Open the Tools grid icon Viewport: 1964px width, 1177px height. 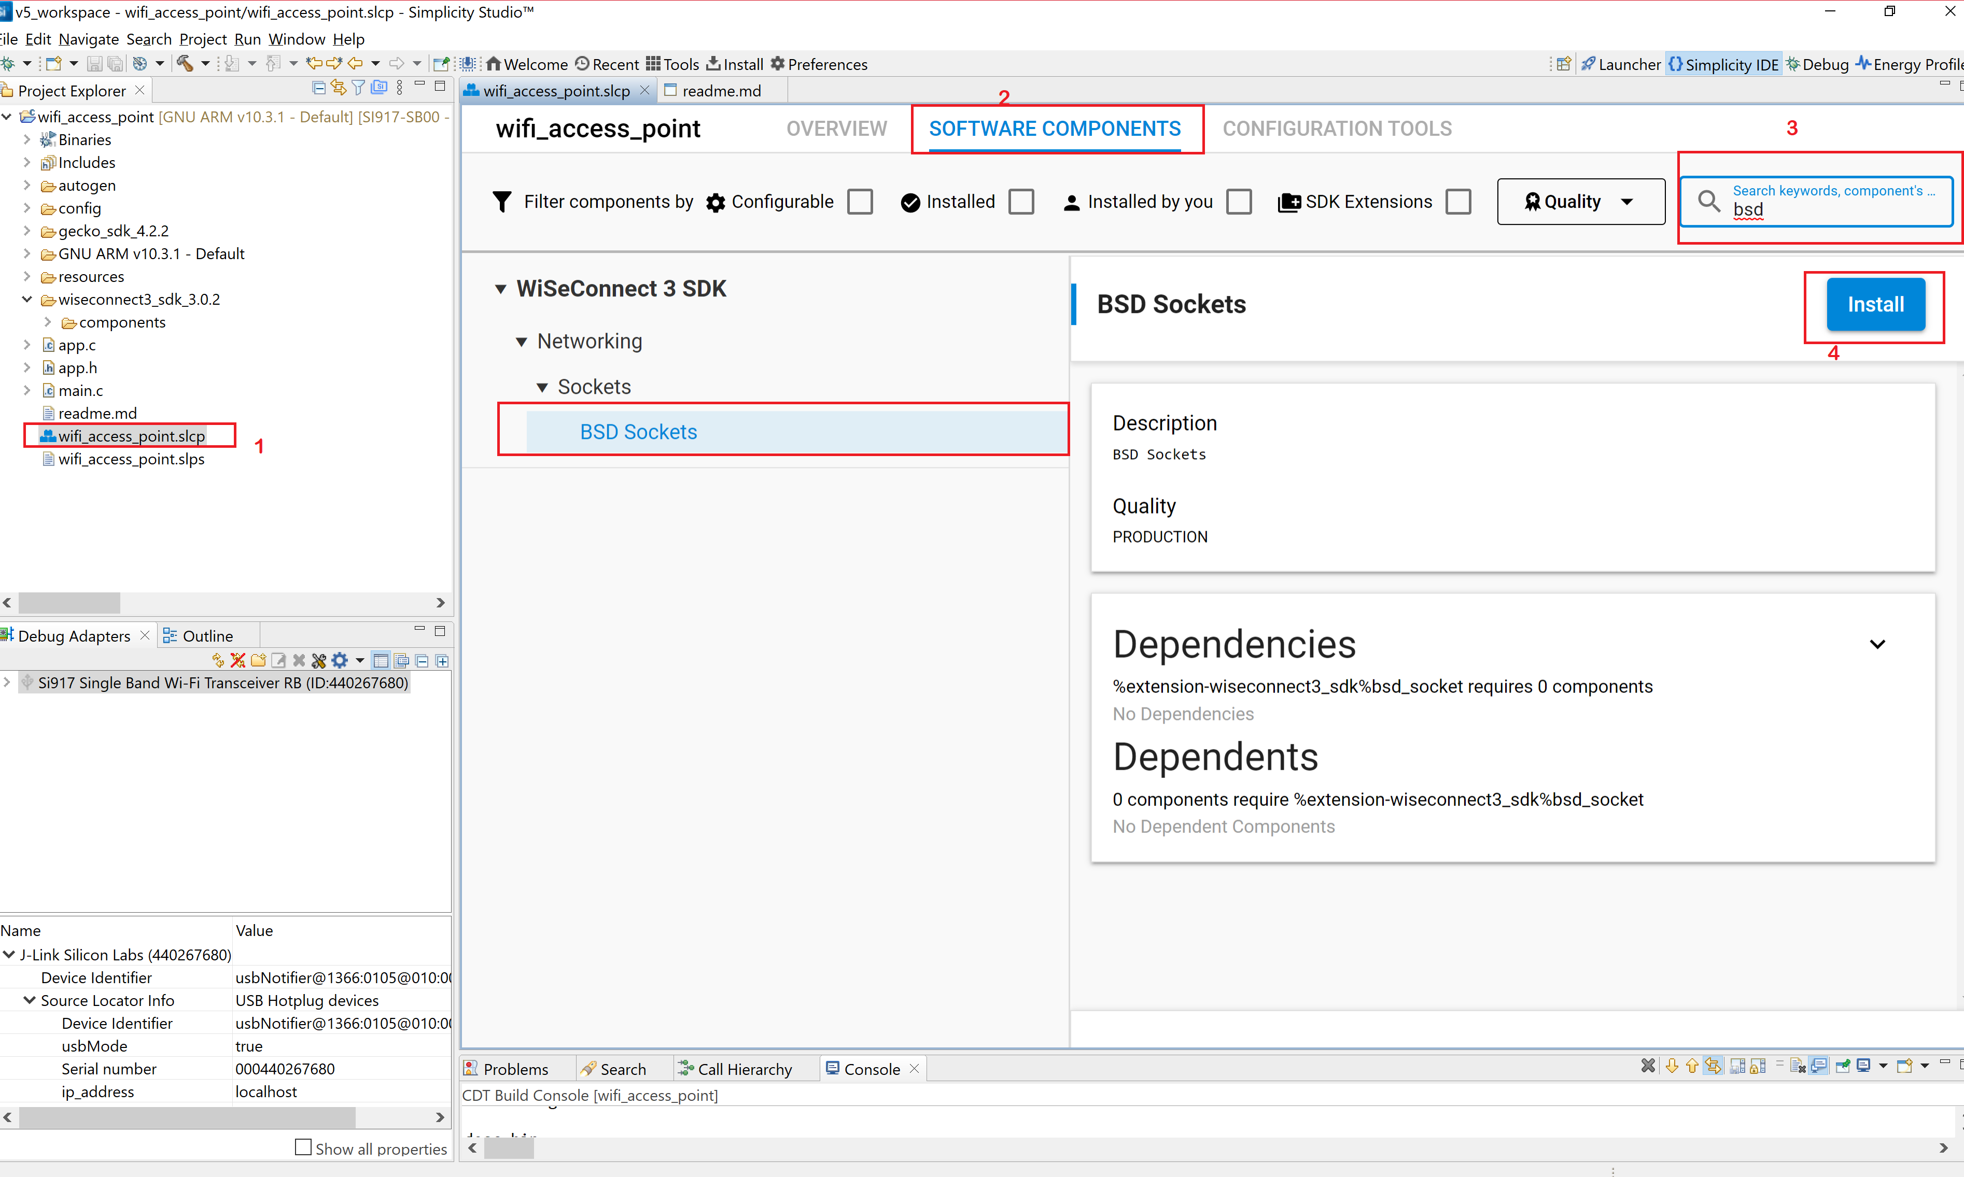pyautogui.click(x=653, y=63)
